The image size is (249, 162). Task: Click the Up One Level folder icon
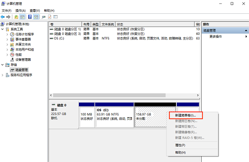click(x=16, y=17)
